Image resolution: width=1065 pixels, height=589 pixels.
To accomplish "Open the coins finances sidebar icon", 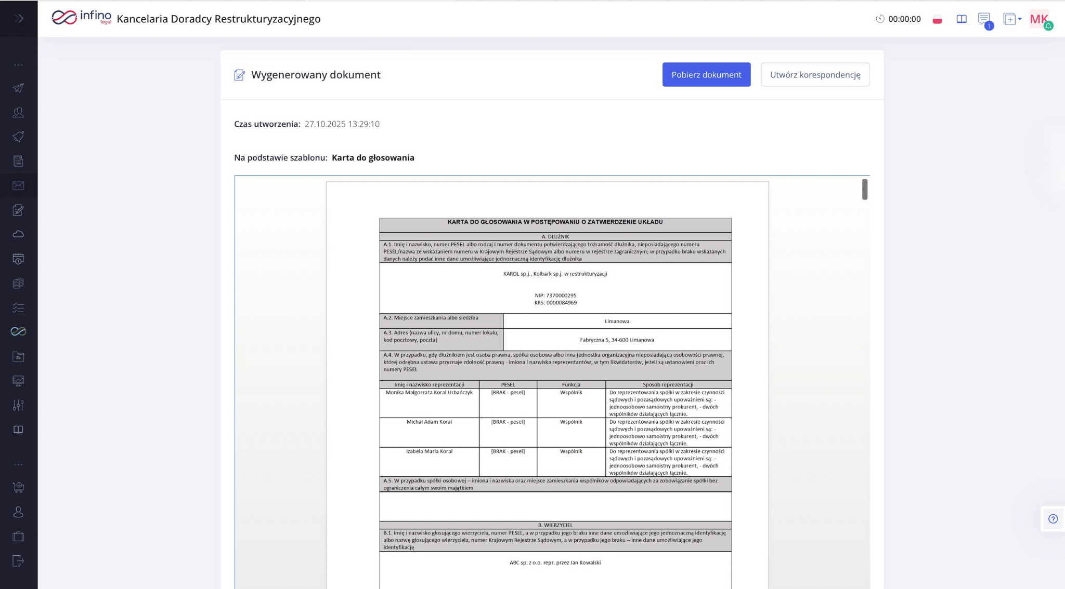I will pos(18,283).
